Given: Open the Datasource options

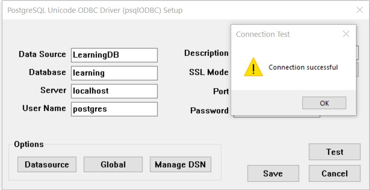Looking at the screenshot, I should point(47,164).
